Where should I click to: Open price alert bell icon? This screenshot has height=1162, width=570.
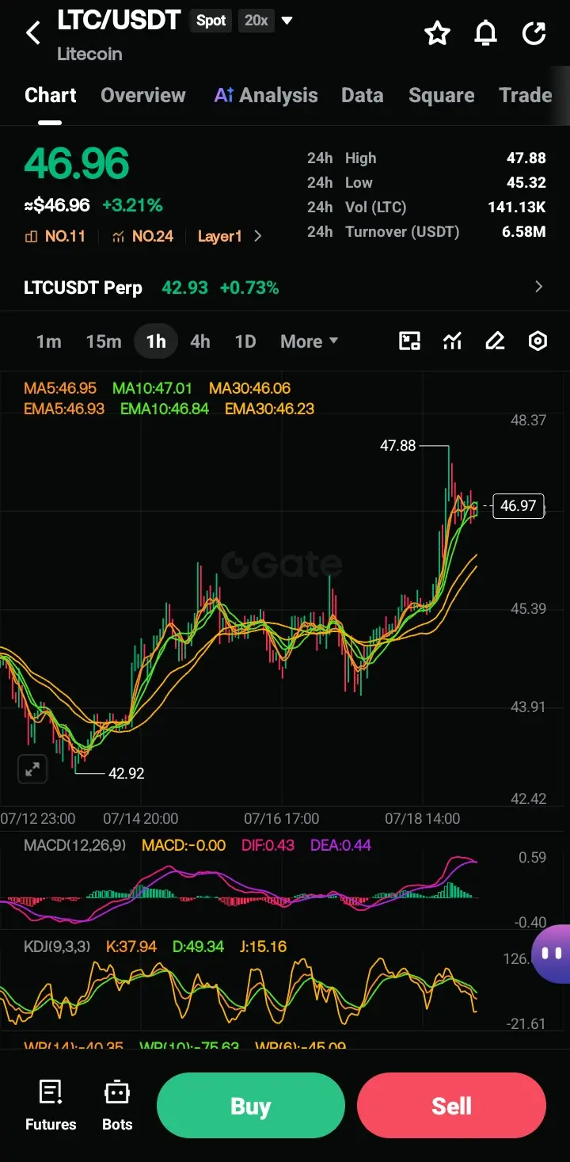(485, 33)
